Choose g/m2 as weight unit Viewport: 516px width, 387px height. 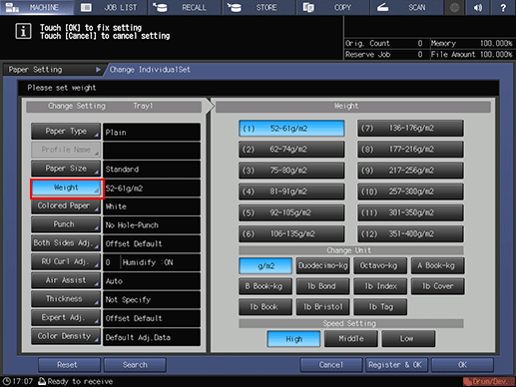265,265
